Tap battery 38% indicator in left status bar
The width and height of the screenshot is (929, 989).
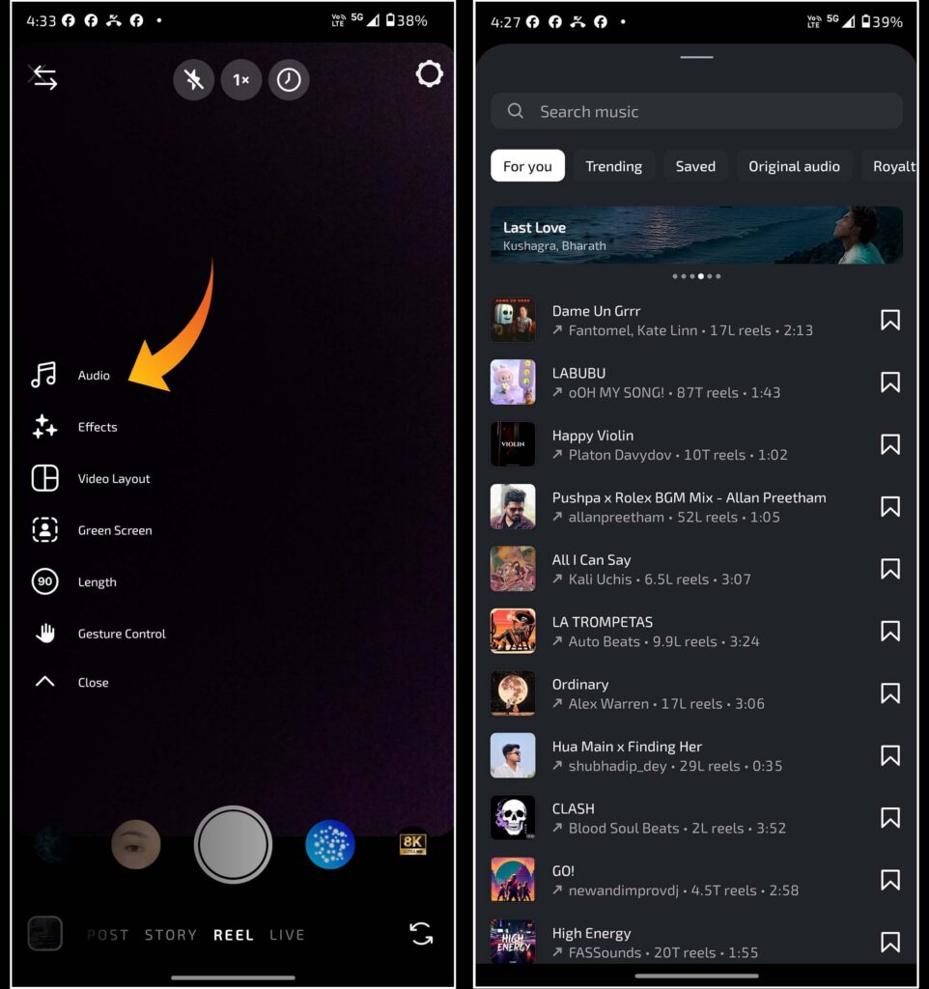(407, 21)
